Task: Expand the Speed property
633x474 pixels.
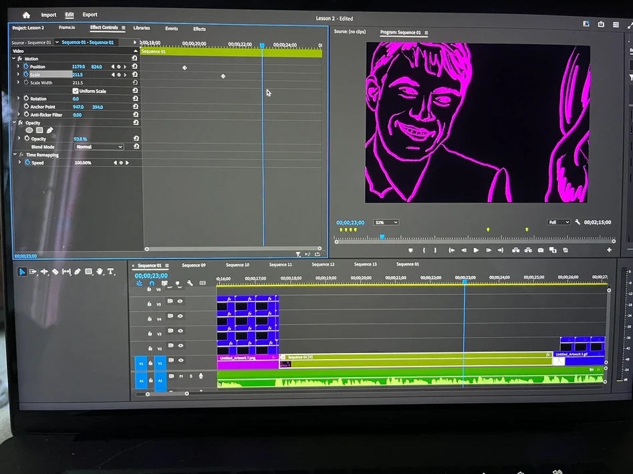Action: (20, 162)
